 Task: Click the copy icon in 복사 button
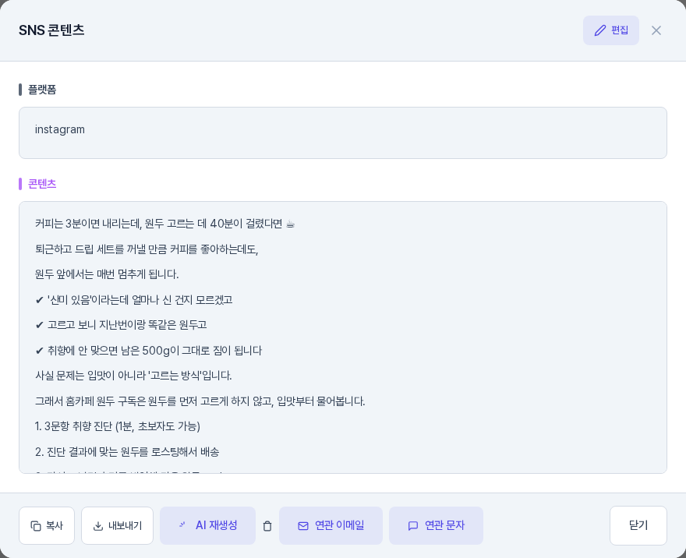coord(35,525)
